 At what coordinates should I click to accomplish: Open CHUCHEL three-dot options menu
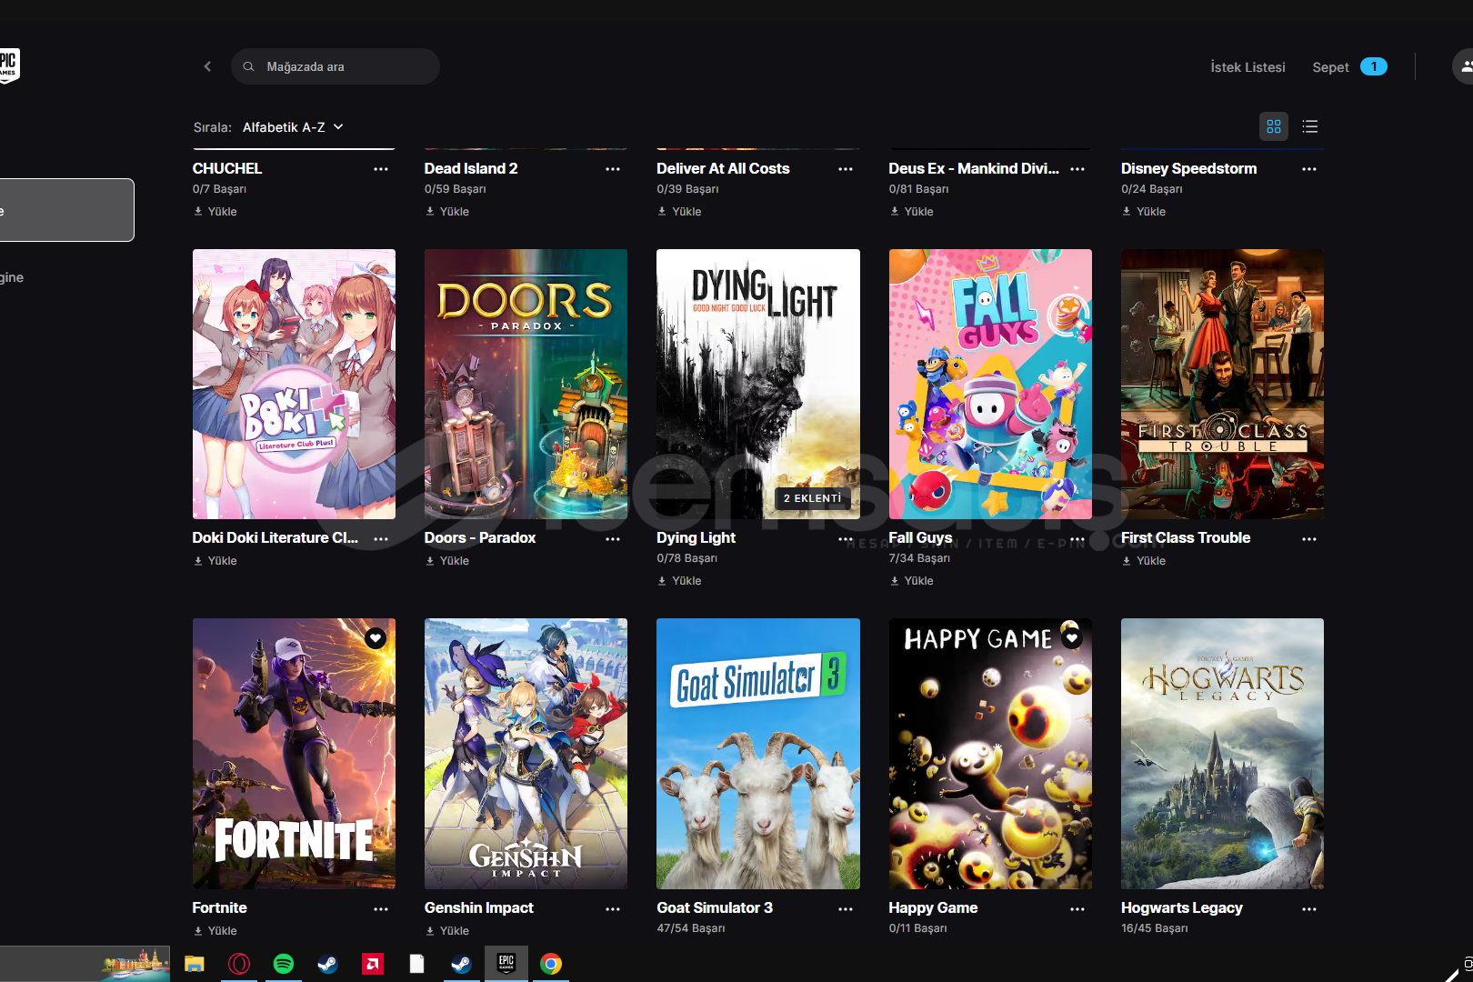pos(381,169)
